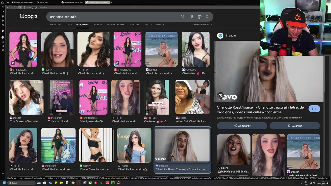Clear the search box text with X
This screenshot has height=186, width=331.
[183, 17]
